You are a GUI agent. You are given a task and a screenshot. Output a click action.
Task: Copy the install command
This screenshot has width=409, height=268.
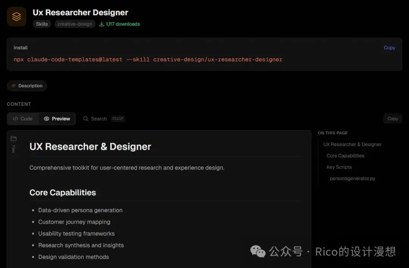pyautogui.click(x=389, y=48)
